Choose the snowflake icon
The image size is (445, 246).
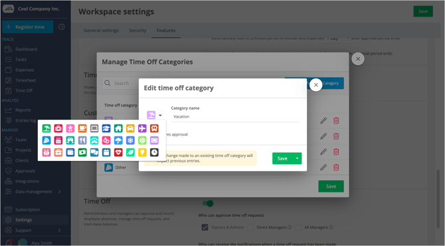coord(130,140)
